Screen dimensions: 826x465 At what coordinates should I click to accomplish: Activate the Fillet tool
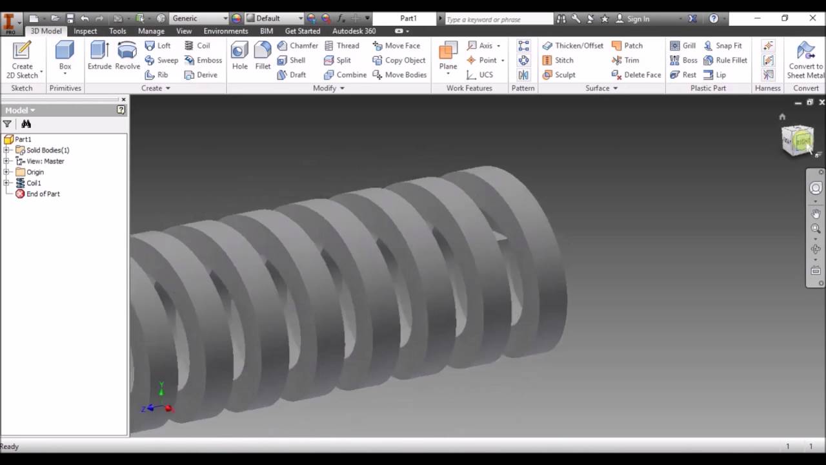click(263, 56)
